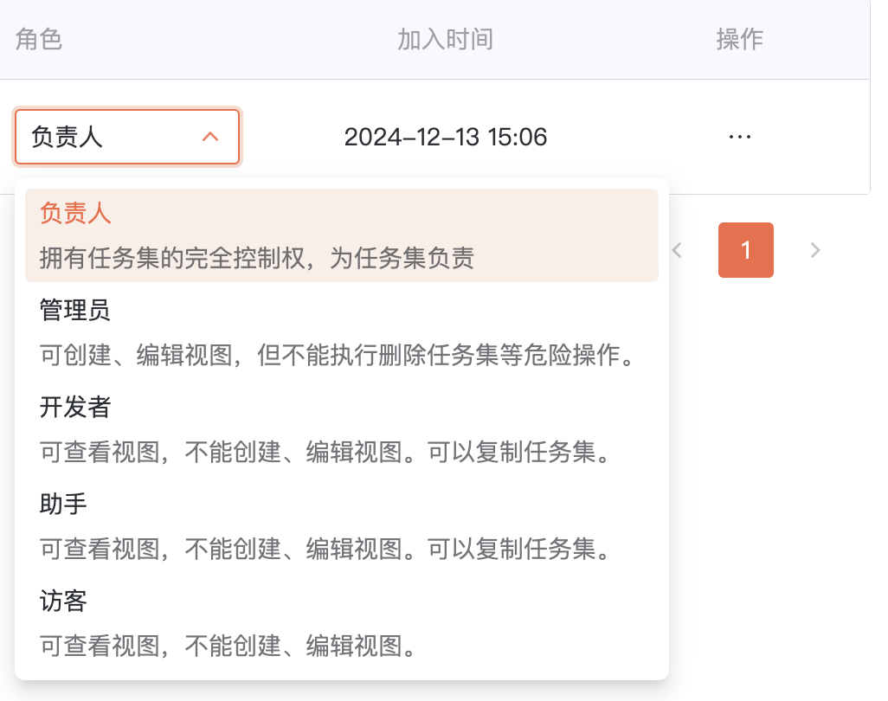Open the three-dot more actions menu
Viewport: 888px width, 701px height.
point(739,137)
